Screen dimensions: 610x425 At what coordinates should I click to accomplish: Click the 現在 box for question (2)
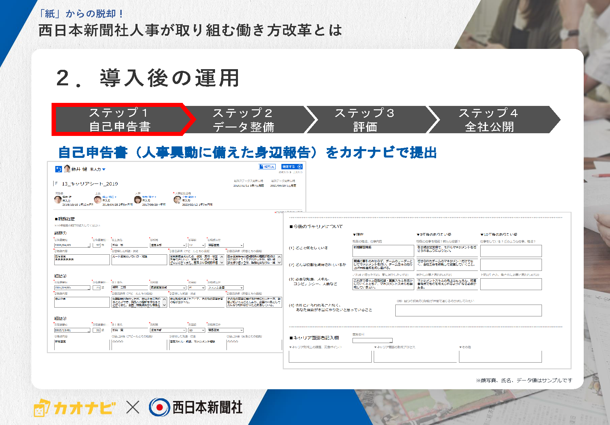tap(383, 264)
